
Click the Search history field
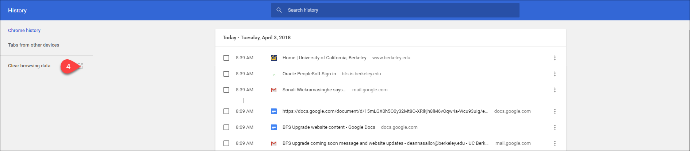(x=398, y=10)
